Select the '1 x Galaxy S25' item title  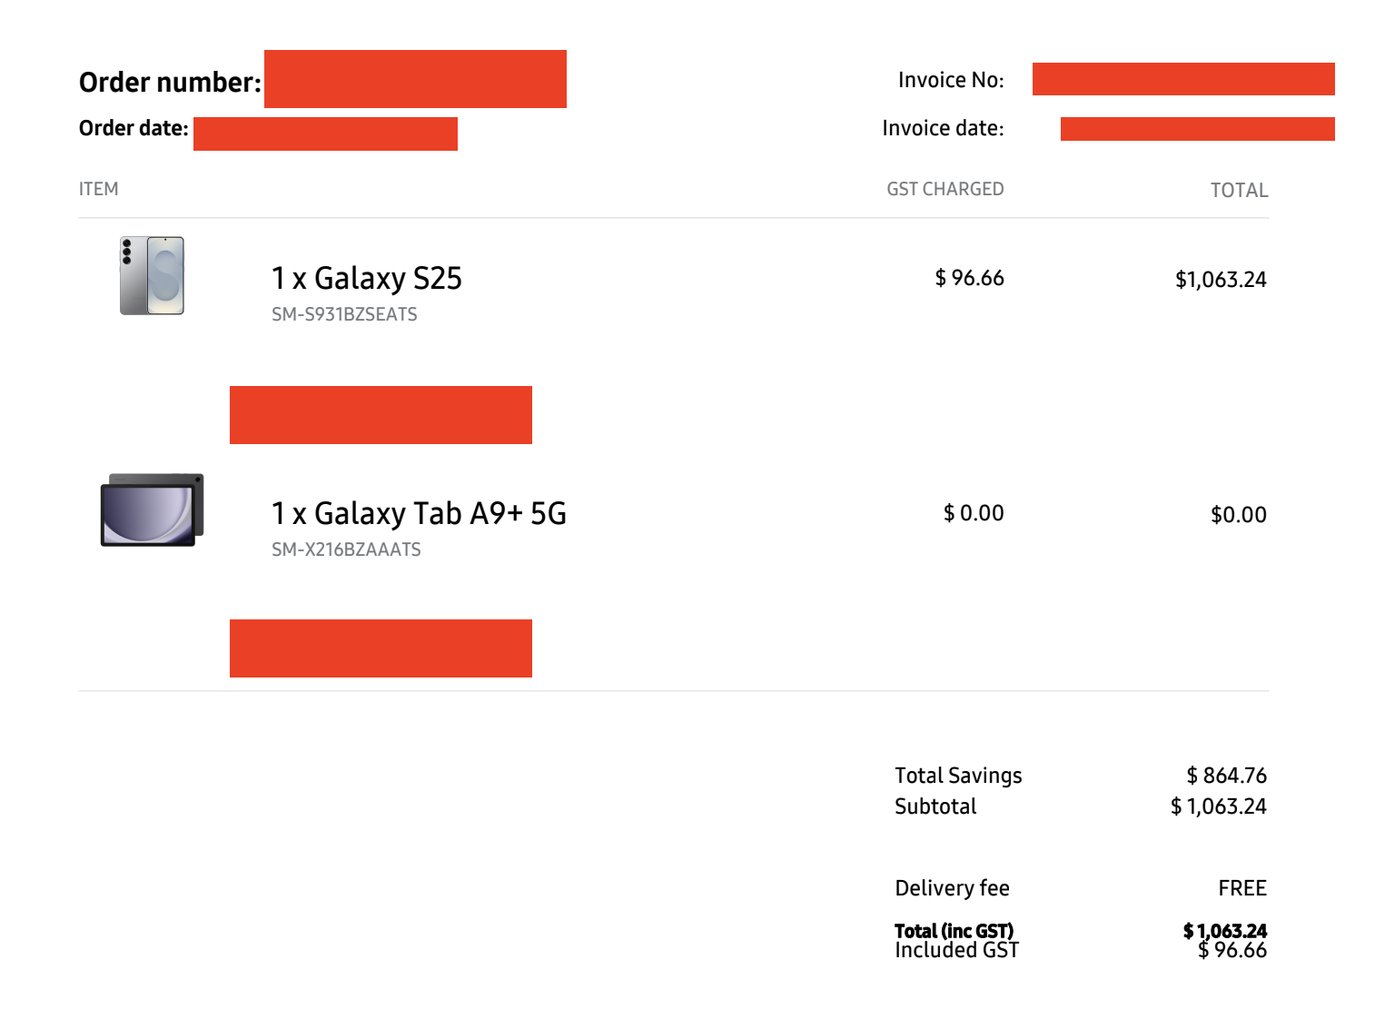coord(366,278)
